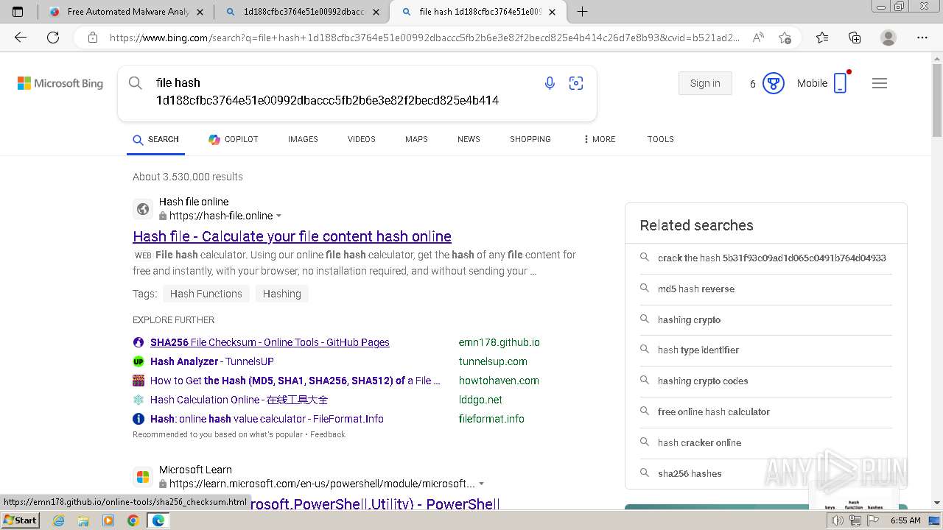The image size is (943, 530).
Task: Open SHA256 File Checksum Online Tools link
Action: point(270,342)
